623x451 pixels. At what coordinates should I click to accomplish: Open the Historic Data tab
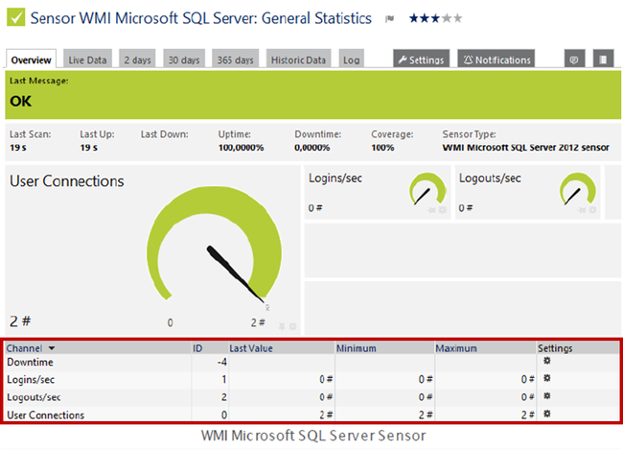tap(297, 59)
